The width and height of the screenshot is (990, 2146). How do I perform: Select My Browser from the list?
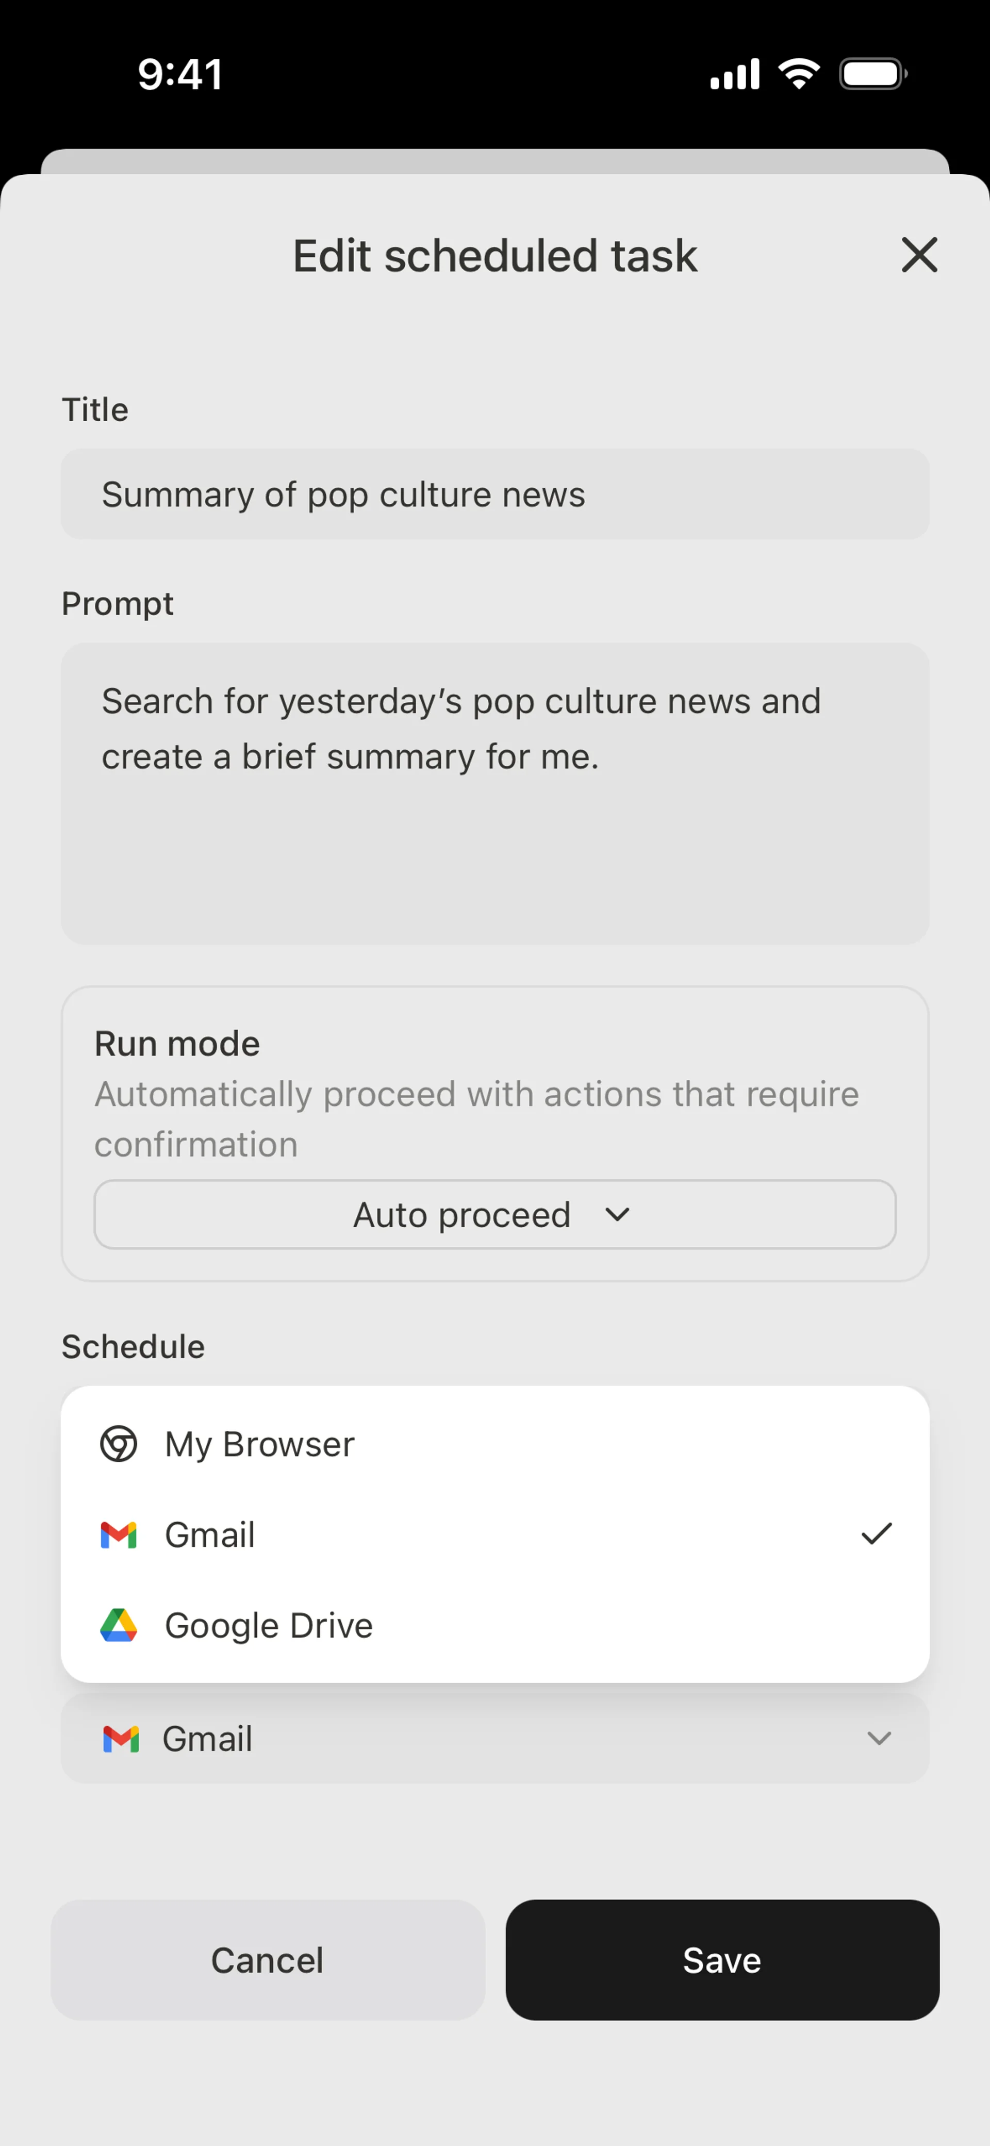tap(260, 1444)
